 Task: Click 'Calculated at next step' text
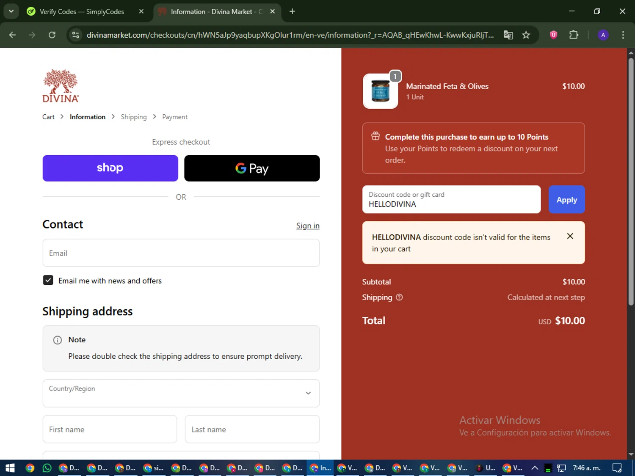(546, 297)
